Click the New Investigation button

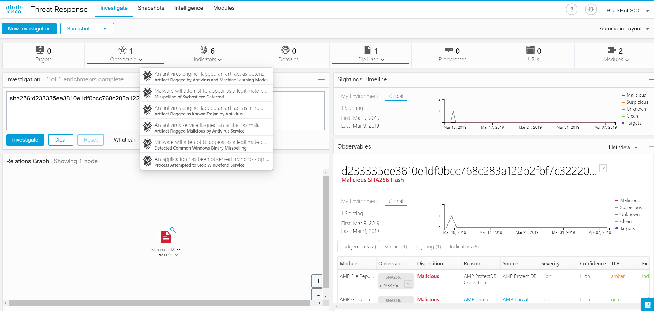29,29
